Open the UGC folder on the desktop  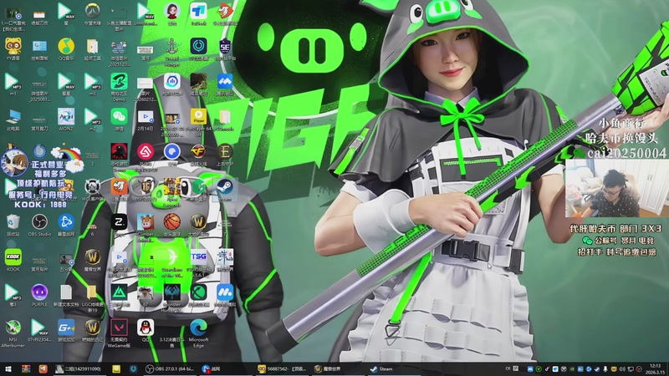coord(92,298)
